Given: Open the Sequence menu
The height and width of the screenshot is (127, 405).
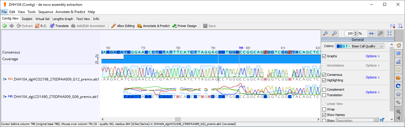Looking at the screenshot, I should coord(45,12).
